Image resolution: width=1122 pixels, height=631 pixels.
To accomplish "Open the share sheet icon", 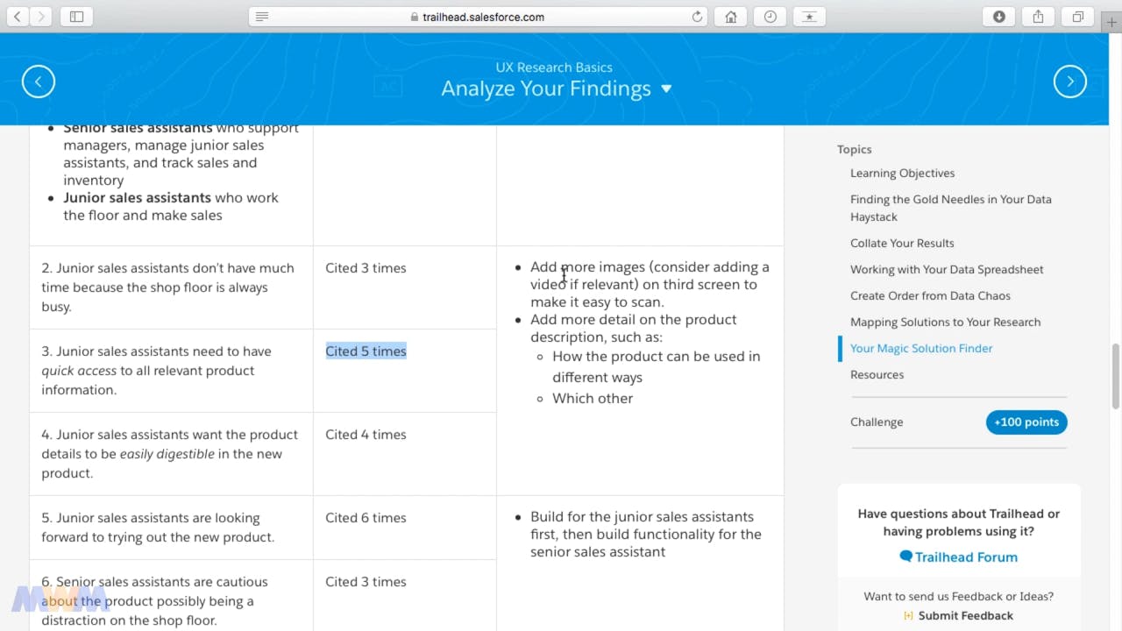I will [x=1038, y=17].
